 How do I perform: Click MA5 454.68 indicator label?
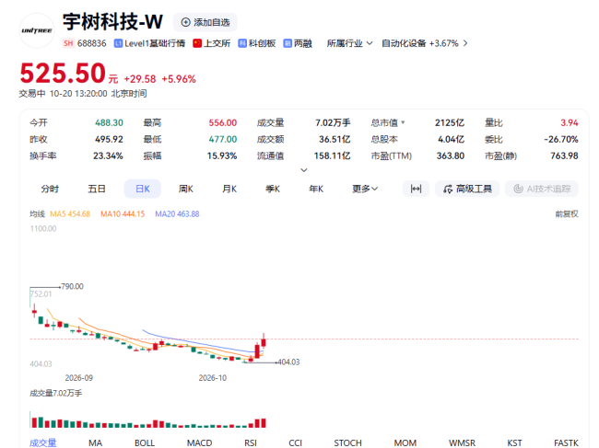[x=70, y=214]
